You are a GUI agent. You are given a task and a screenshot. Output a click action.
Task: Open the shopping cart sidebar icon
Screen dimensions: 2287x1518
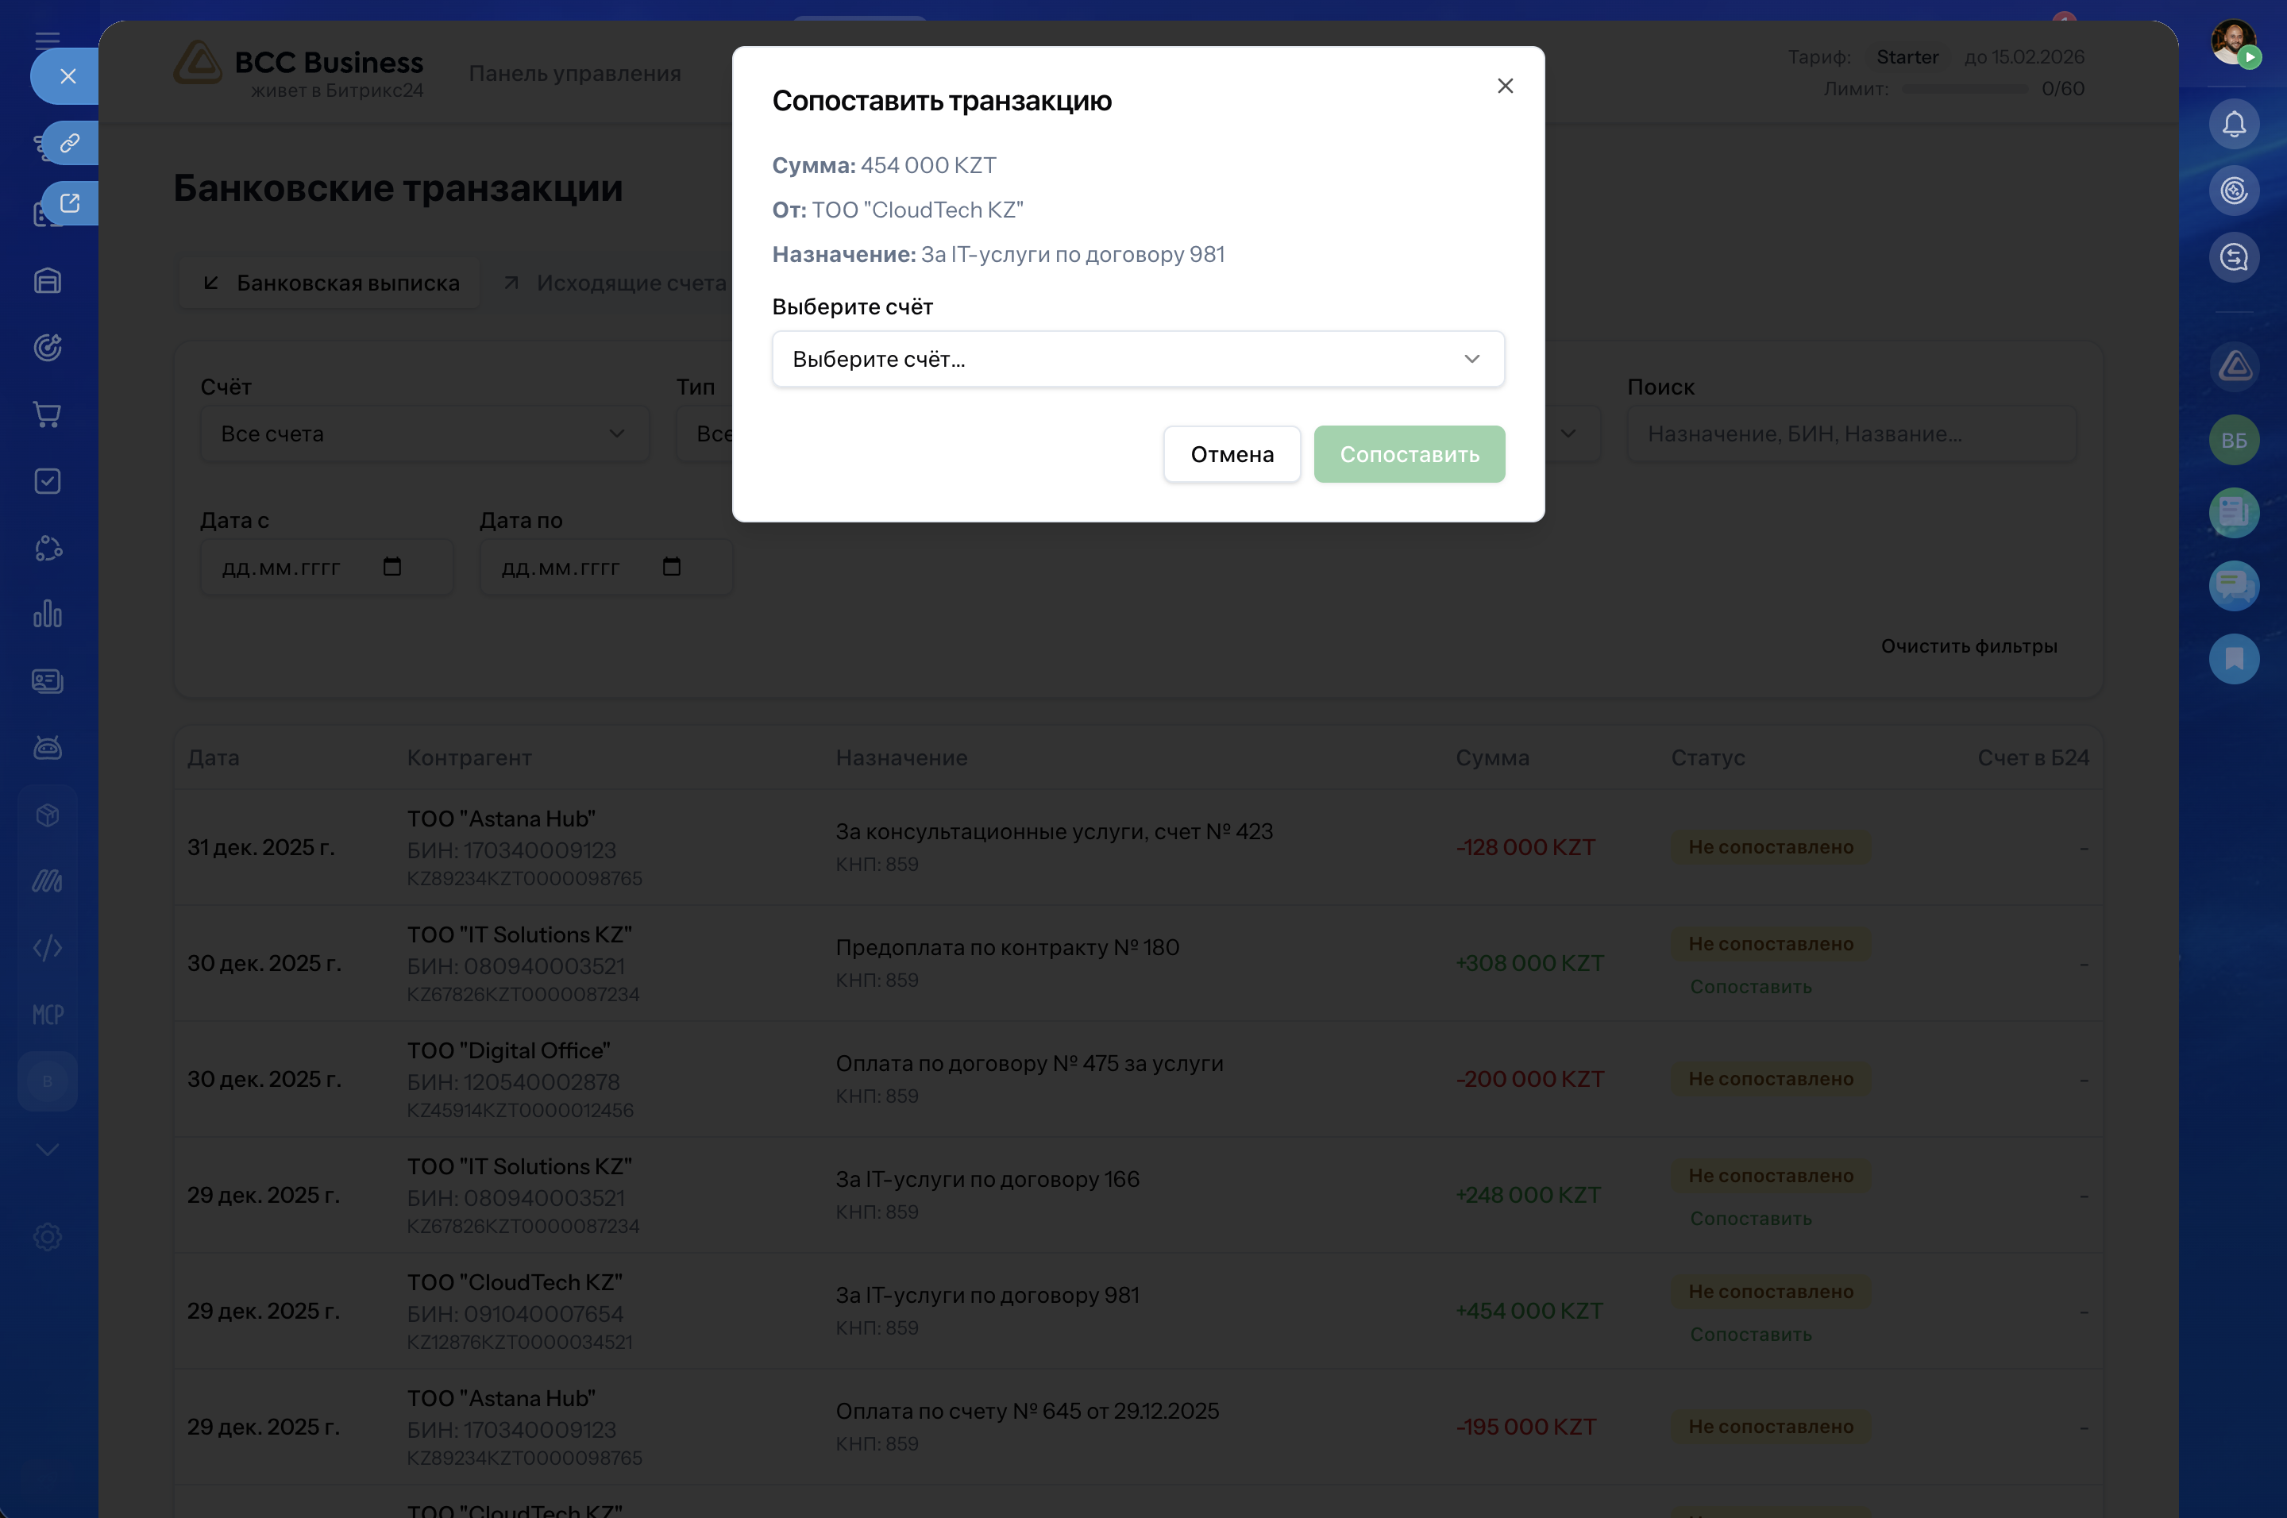tap(48, 414)
